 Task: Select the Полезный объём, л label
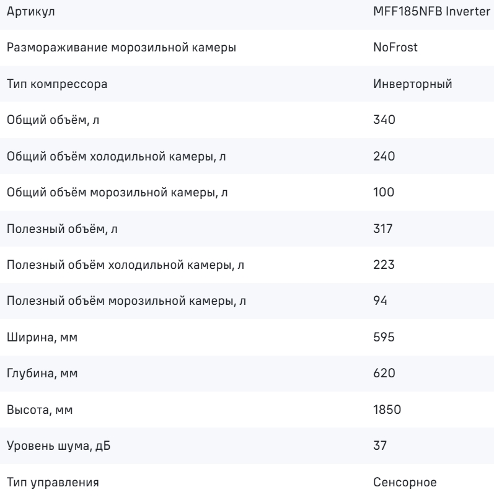click(x=62, y=229)
